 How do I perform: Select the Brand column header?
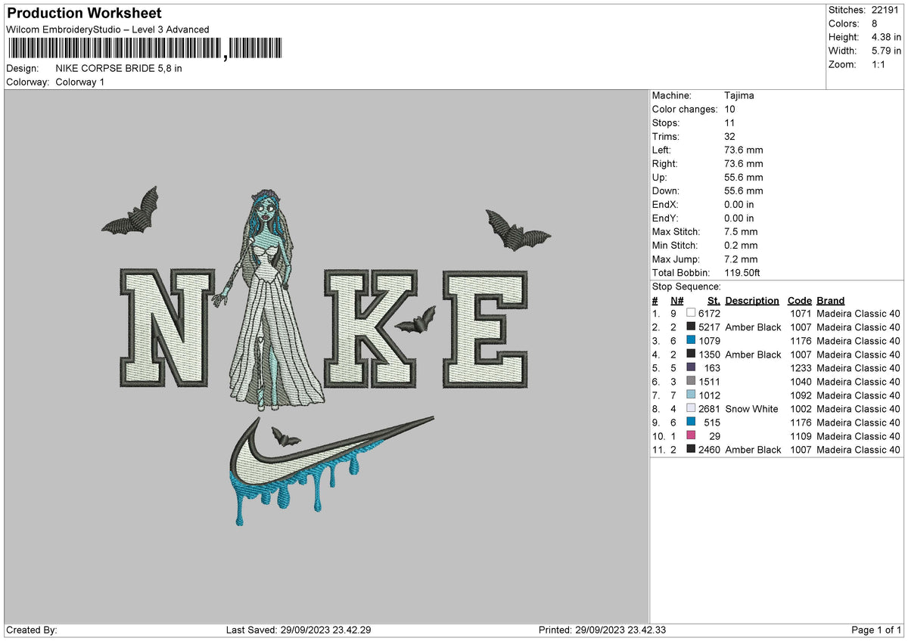pyautogui.click(x=830, y=300)
